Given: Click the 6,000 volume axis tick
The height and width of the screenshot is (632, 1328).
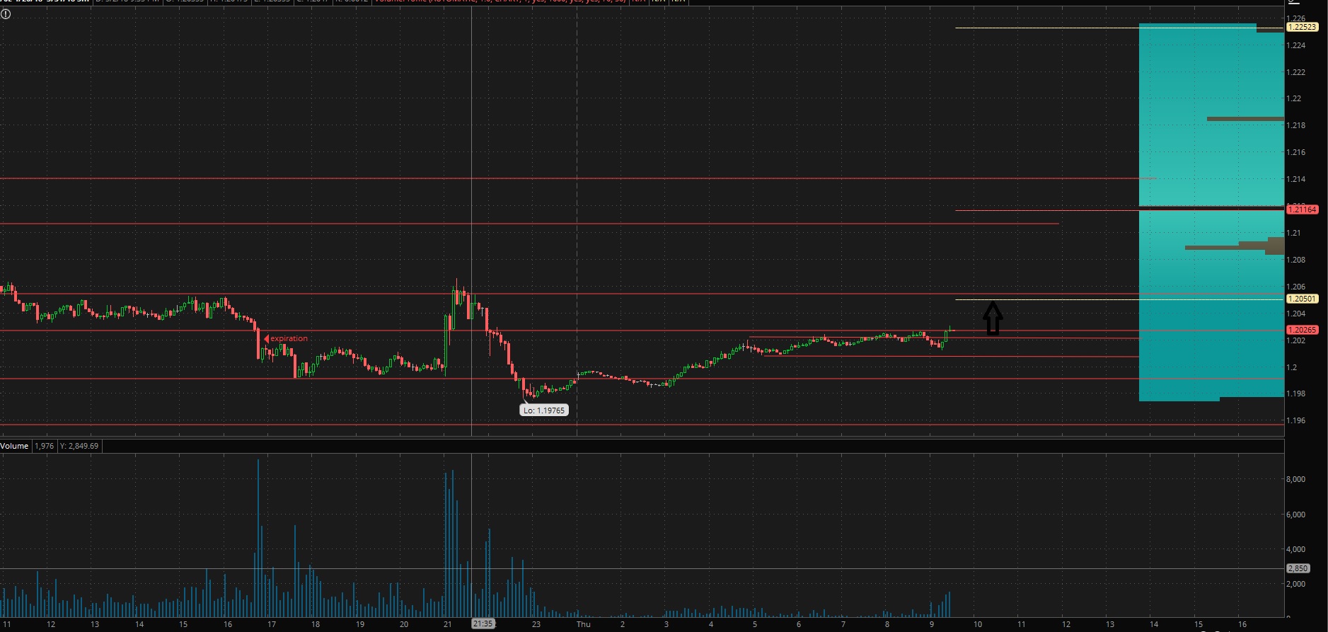Looking at the screenshot, I should (x=1295, y=515).
